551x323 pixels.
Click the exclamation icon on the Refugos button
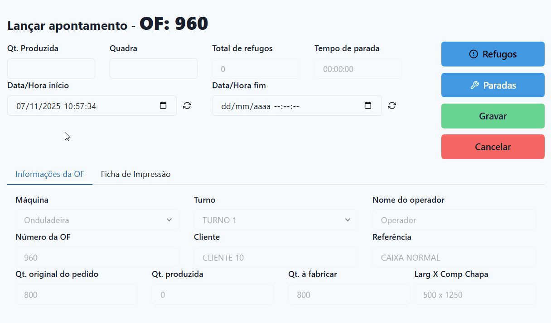pos(473,54)
